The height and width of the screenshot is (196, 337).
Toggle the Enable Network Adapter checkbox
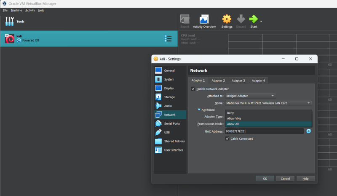pos(193,89)
